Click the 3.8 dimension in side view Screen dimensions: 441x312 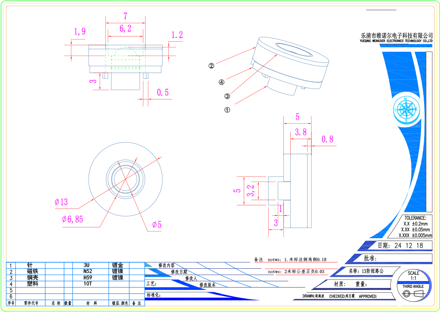(301, 132)
